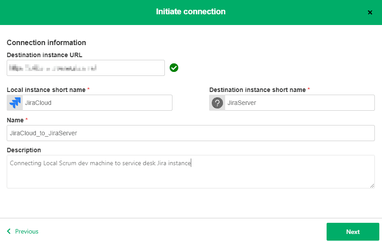Click the Previous chevron arrow icon

pos(9,231)
